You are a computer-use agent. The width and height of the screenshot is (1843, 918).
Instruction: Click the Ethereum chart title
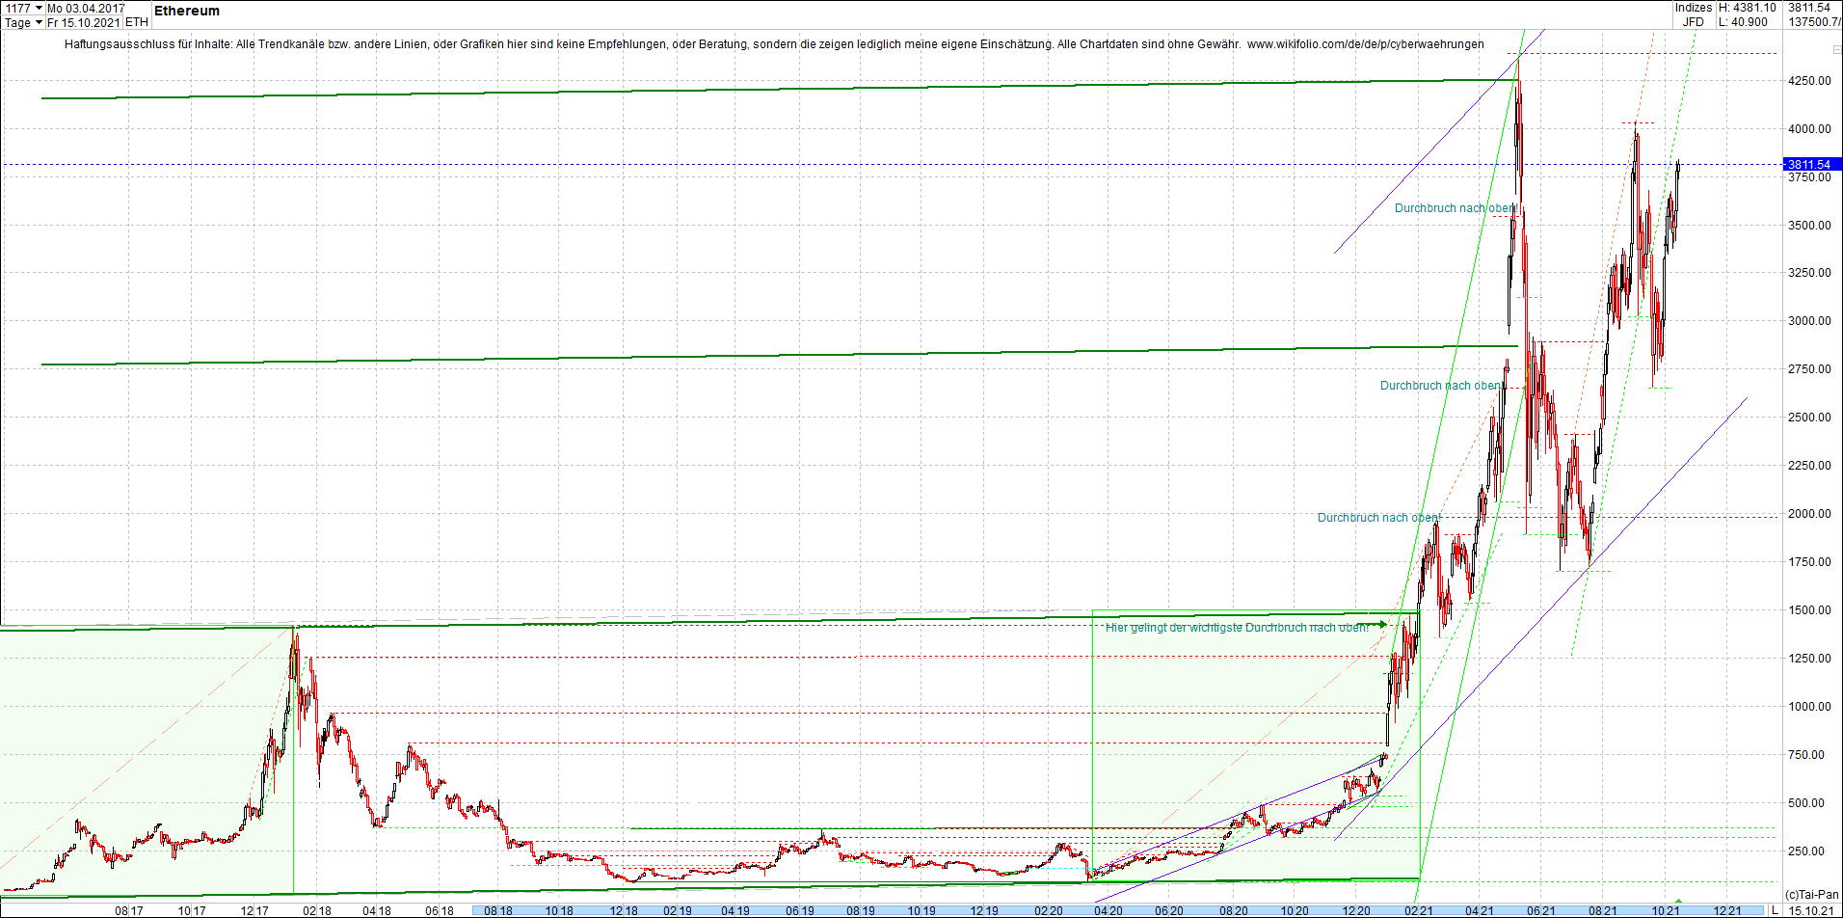coord(187,12)
